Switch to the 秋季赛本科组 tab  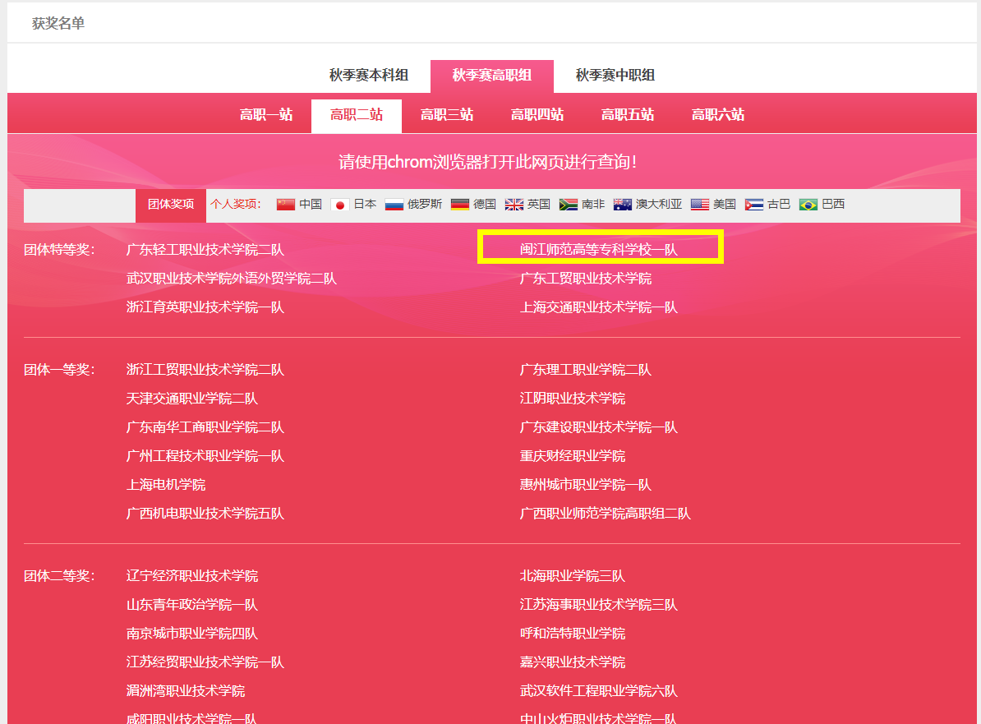369,76
